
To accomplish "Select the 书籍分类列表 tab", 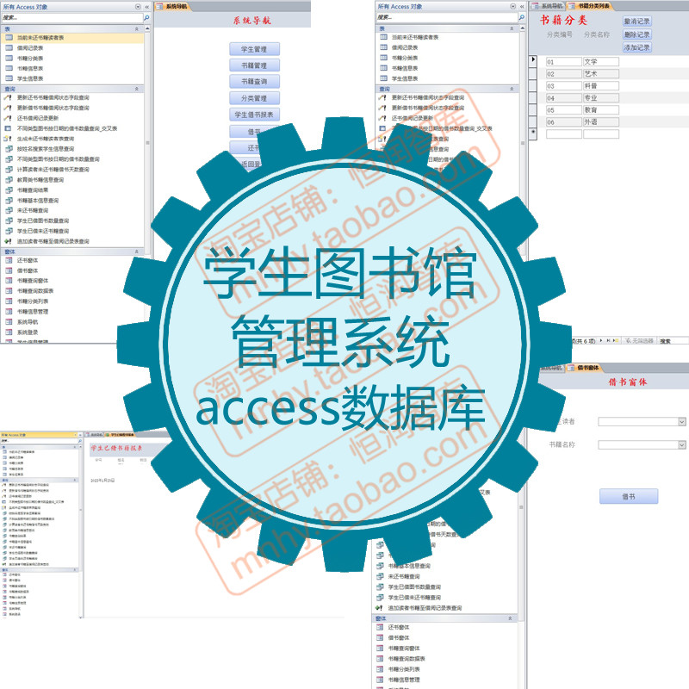I will (x=589, y=6).
